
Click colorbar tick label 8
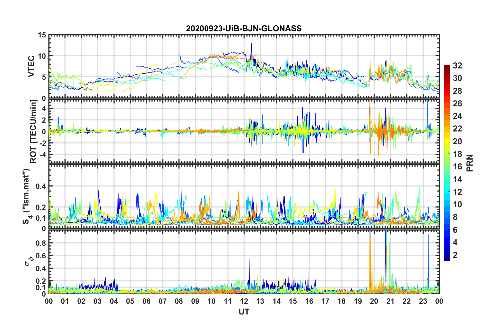455,217
